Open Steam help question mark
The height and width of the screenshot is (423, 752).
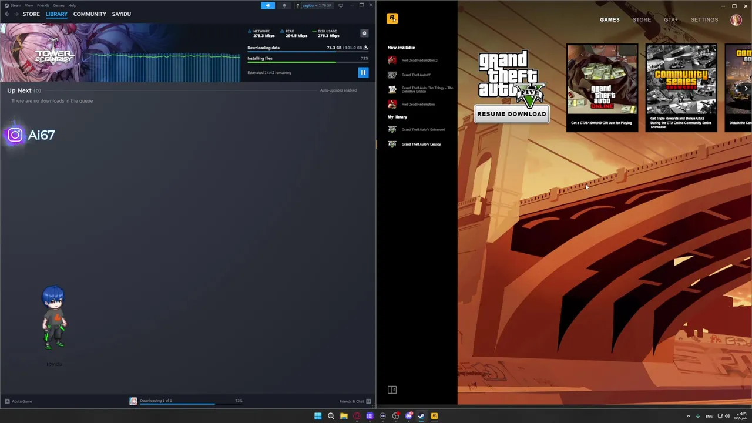(298, 5)
